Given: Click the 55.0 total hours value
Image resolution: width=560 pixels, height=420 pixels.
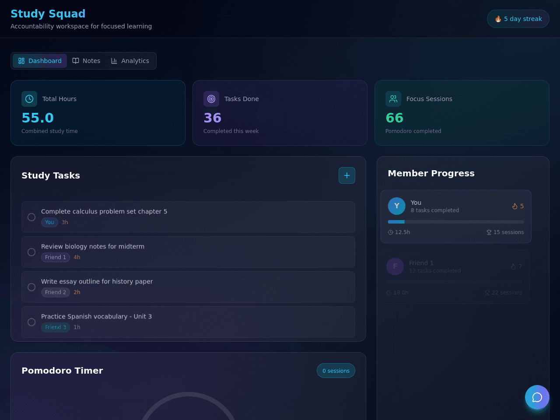Looking at the screenshot, I should (38, 118).
